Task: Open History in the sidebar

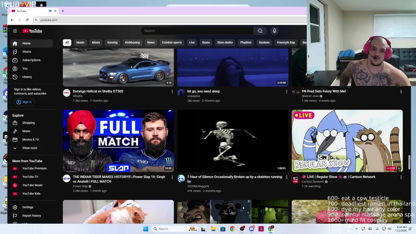Action: point(31,77)
